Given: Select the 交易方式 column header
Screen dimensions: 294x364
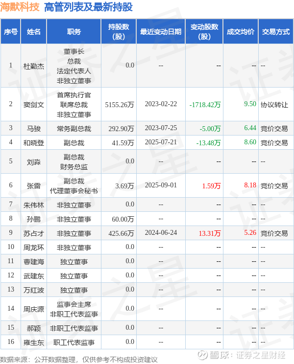Looking at the screenshot, I should point(276,32).
